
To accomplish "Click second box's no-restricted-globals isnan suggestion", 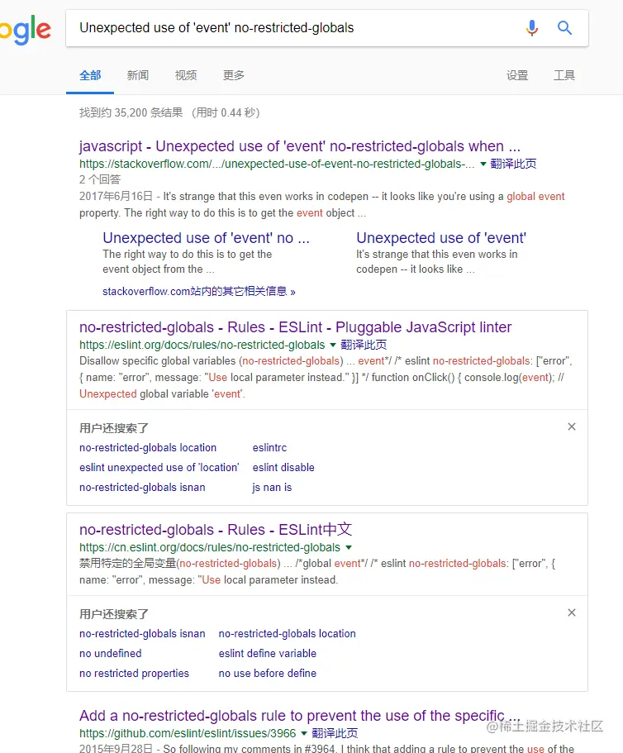I will [142, 633].
